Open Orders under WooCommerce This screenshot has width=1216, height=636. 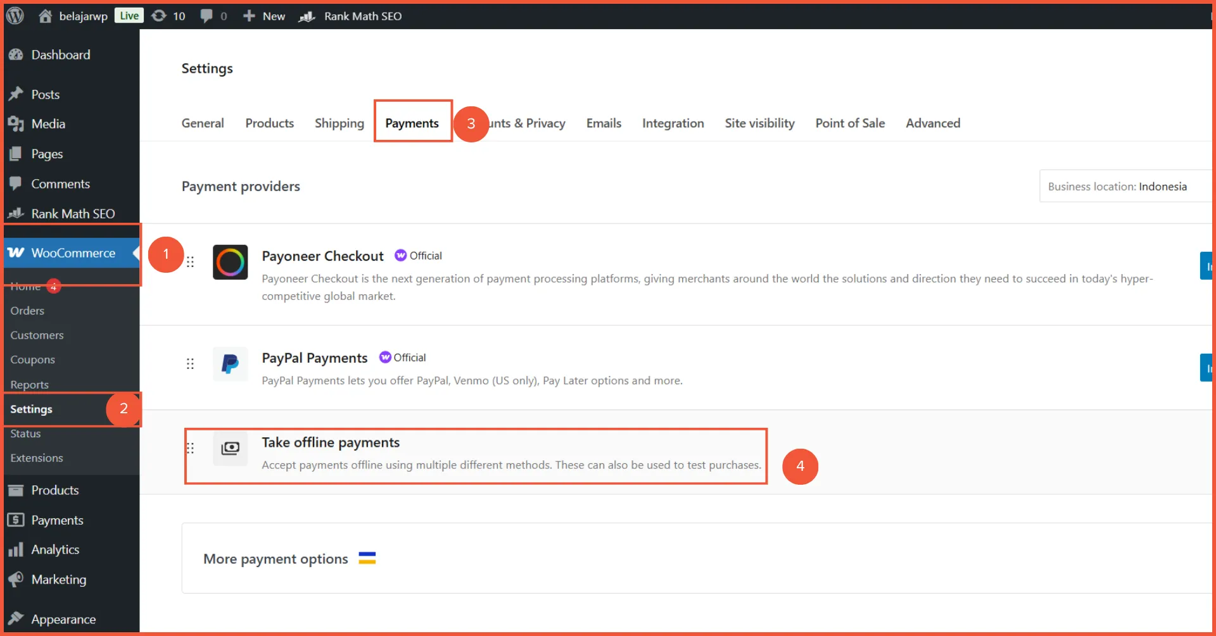pyautogui.click(x=27, y=311)
